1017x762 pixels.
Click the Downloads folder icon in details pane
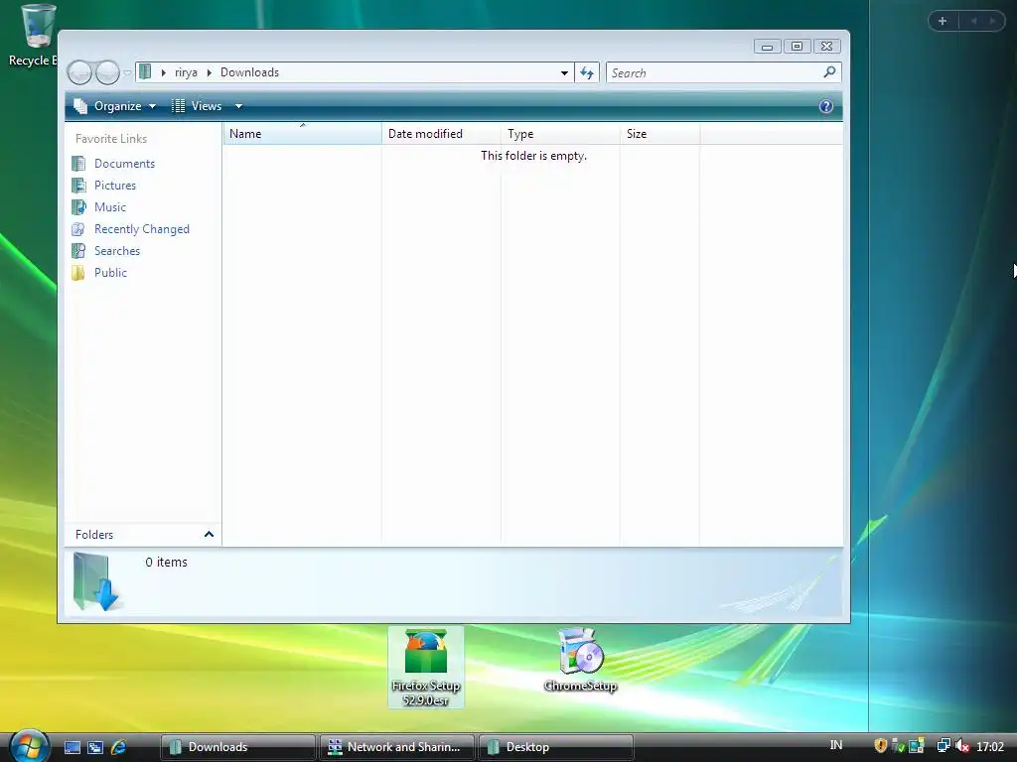96,581
